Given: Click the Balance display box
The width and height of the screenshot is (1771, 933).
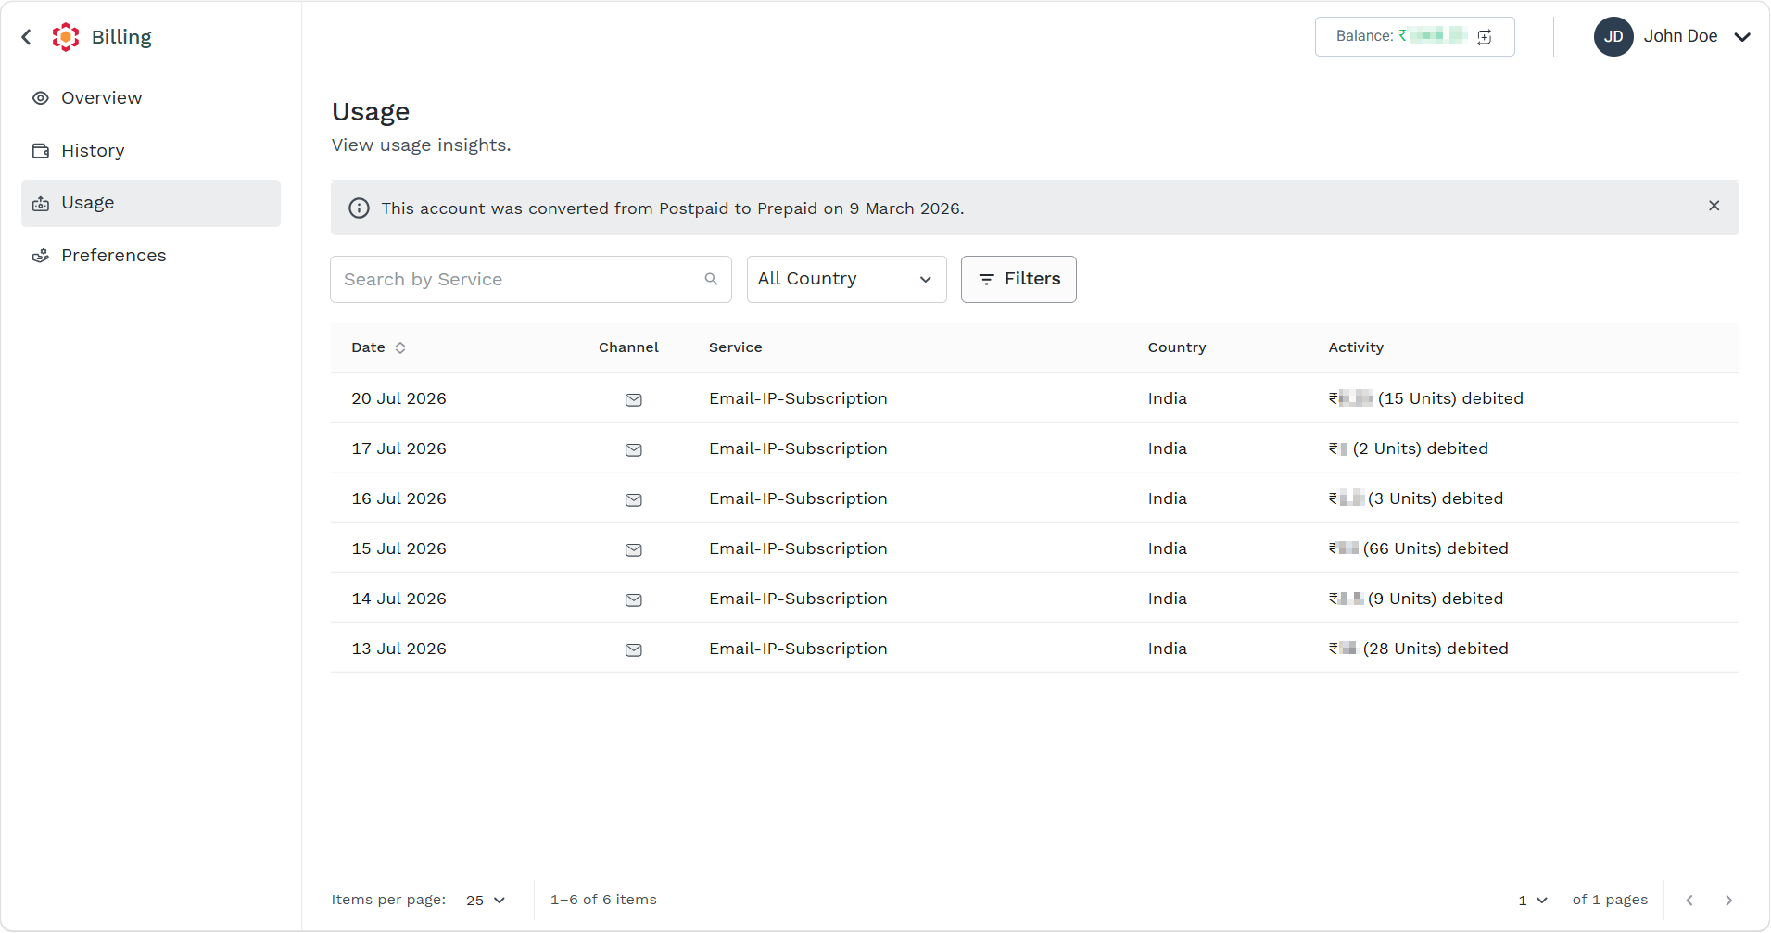Looking at the screenshot, I should (1414, 37).
